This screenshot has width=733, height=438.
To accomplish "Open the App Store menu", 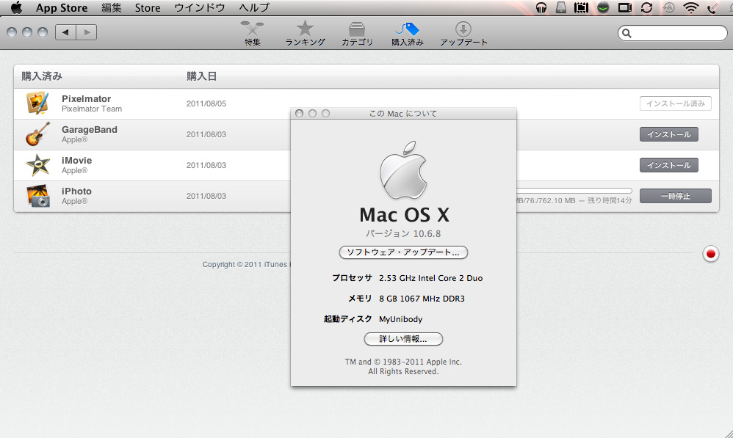I will tap(62, 7).
